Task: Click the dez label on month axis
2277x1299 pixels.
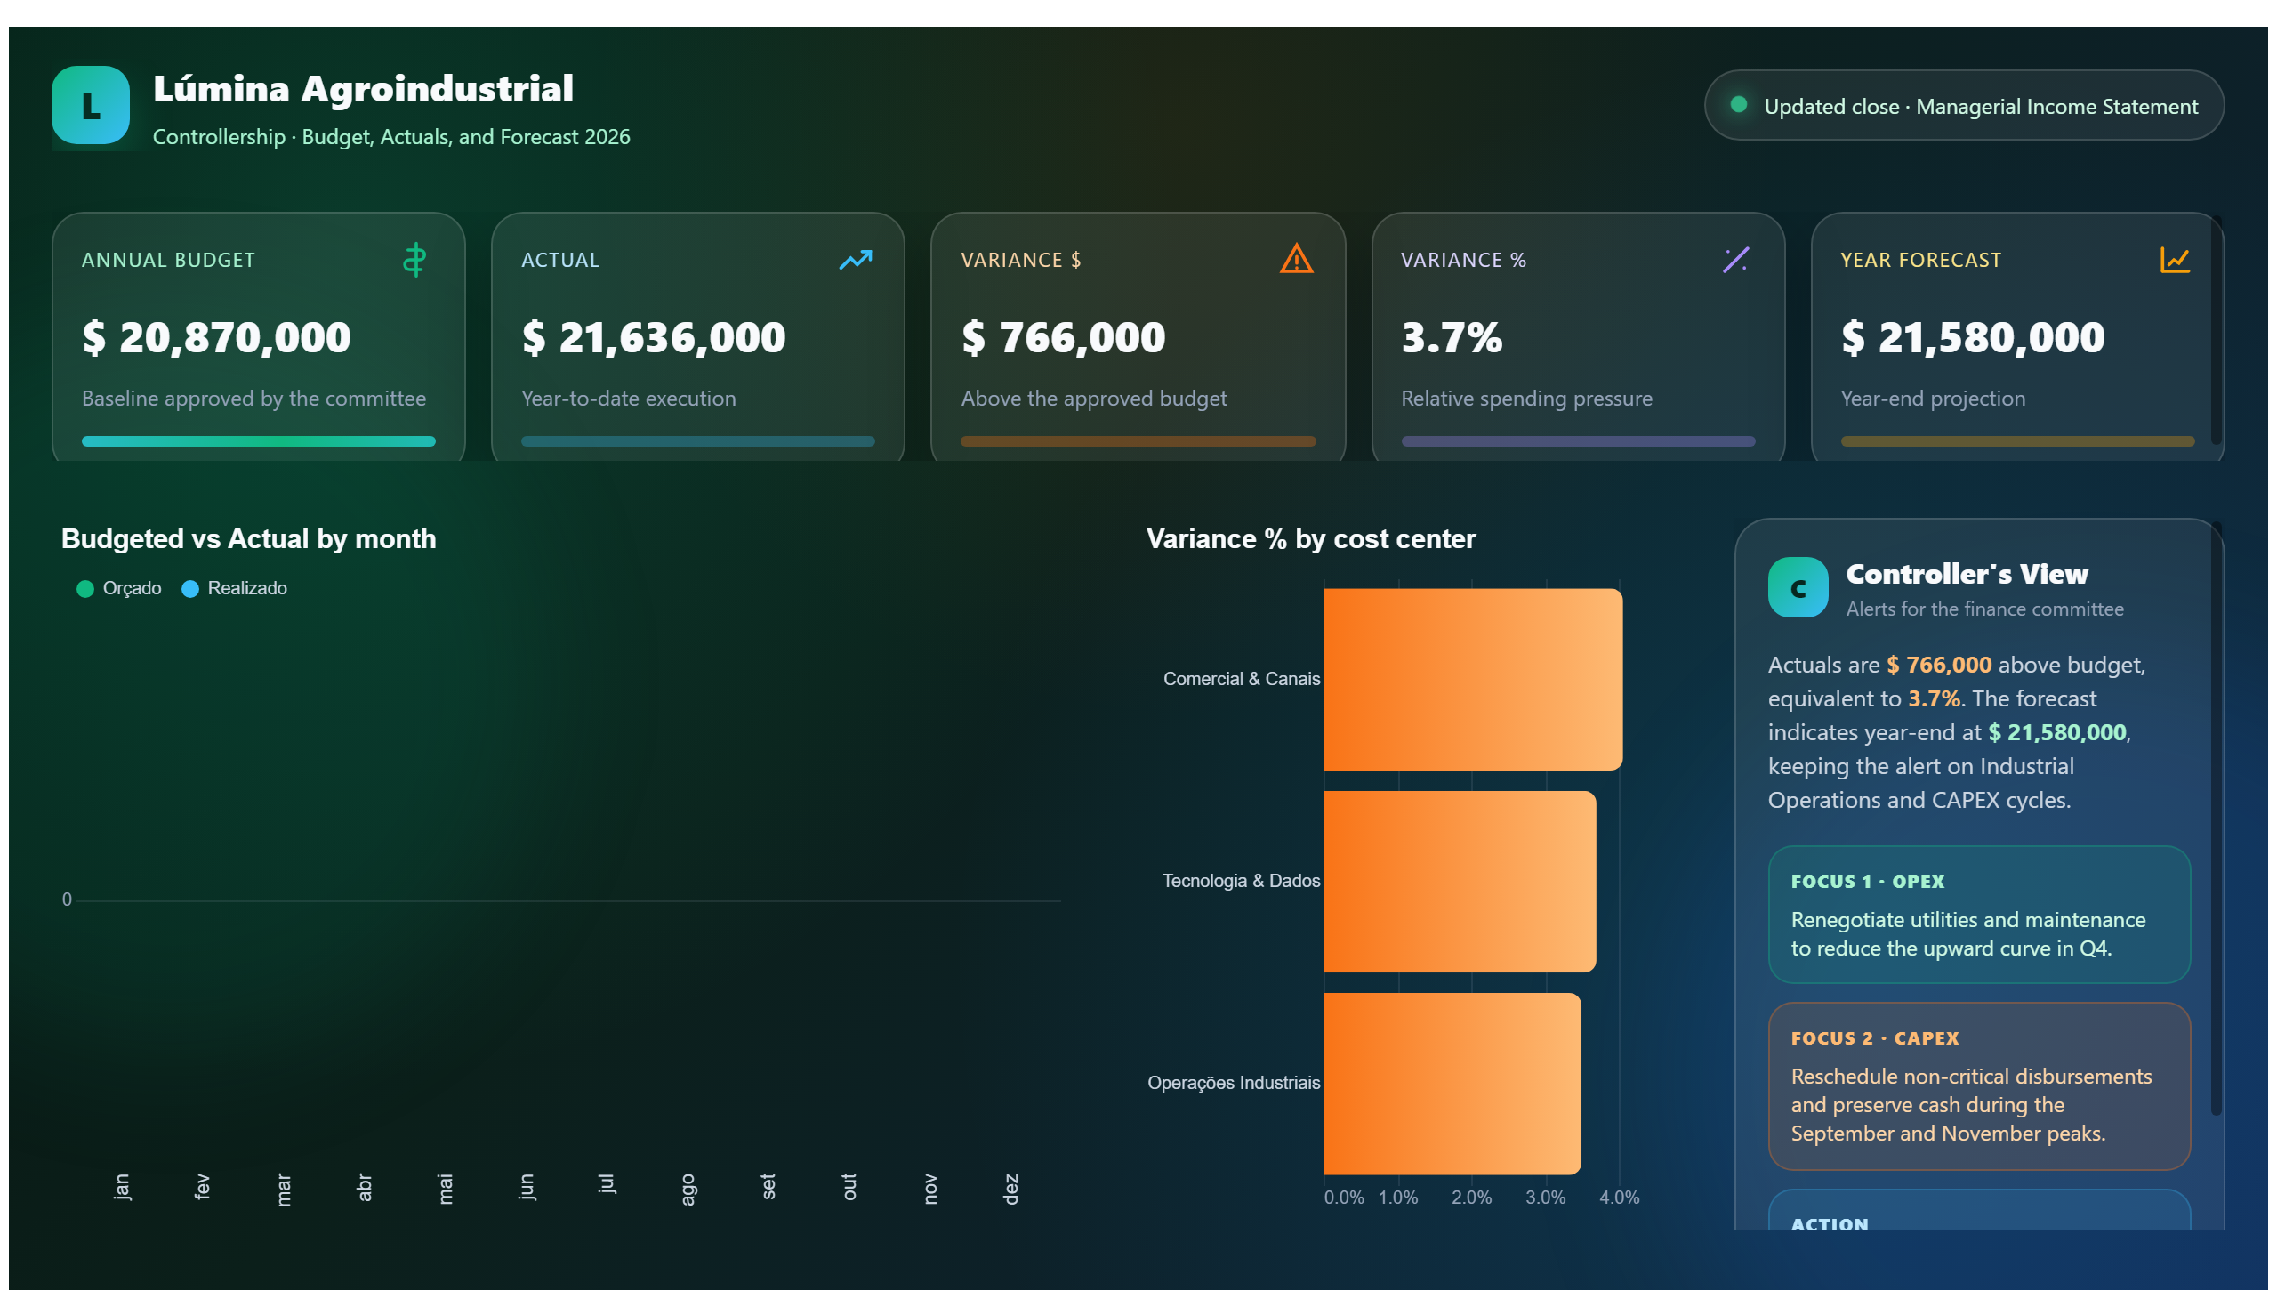Action: 1010,1189
